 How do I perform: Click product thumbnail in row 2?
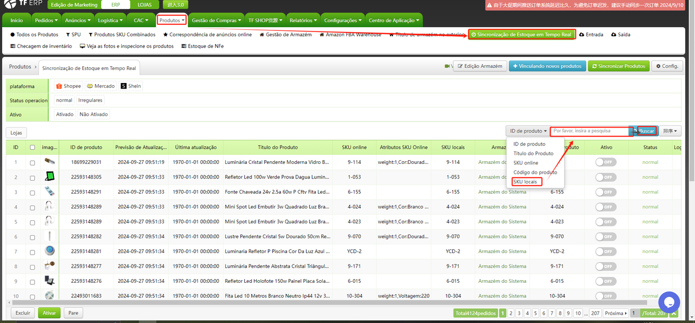coord(49,176)
